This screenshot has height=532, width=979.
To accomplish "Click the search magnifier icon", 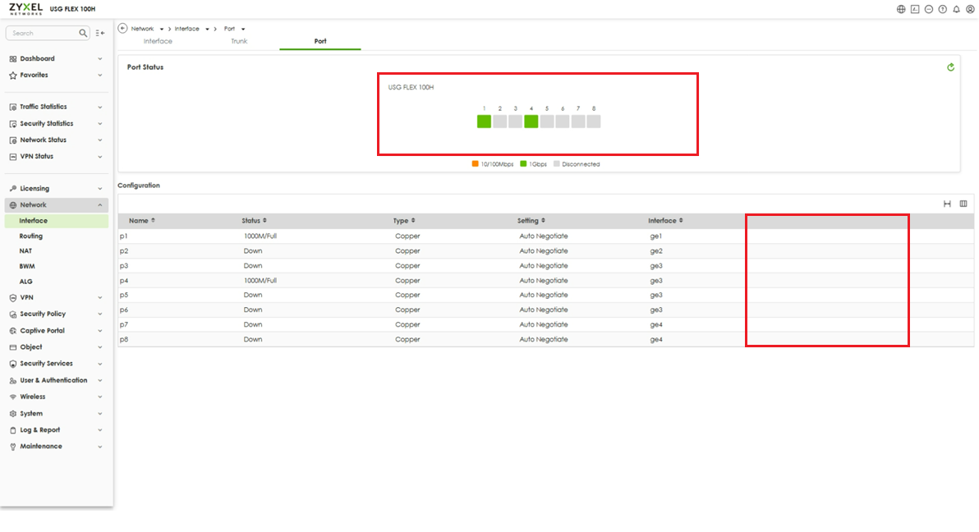I will point(83,33).
